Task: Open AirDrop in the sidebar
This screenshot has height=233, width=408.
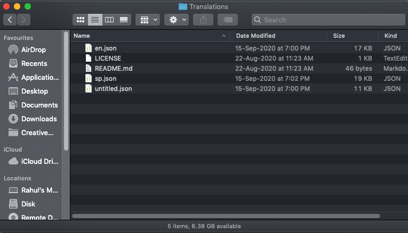Action: click(x=33, y=49)
